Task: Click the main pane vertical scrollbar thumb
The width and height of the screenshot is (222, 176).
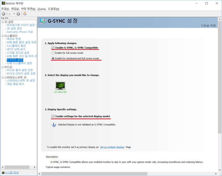Action: click(220, 77)
